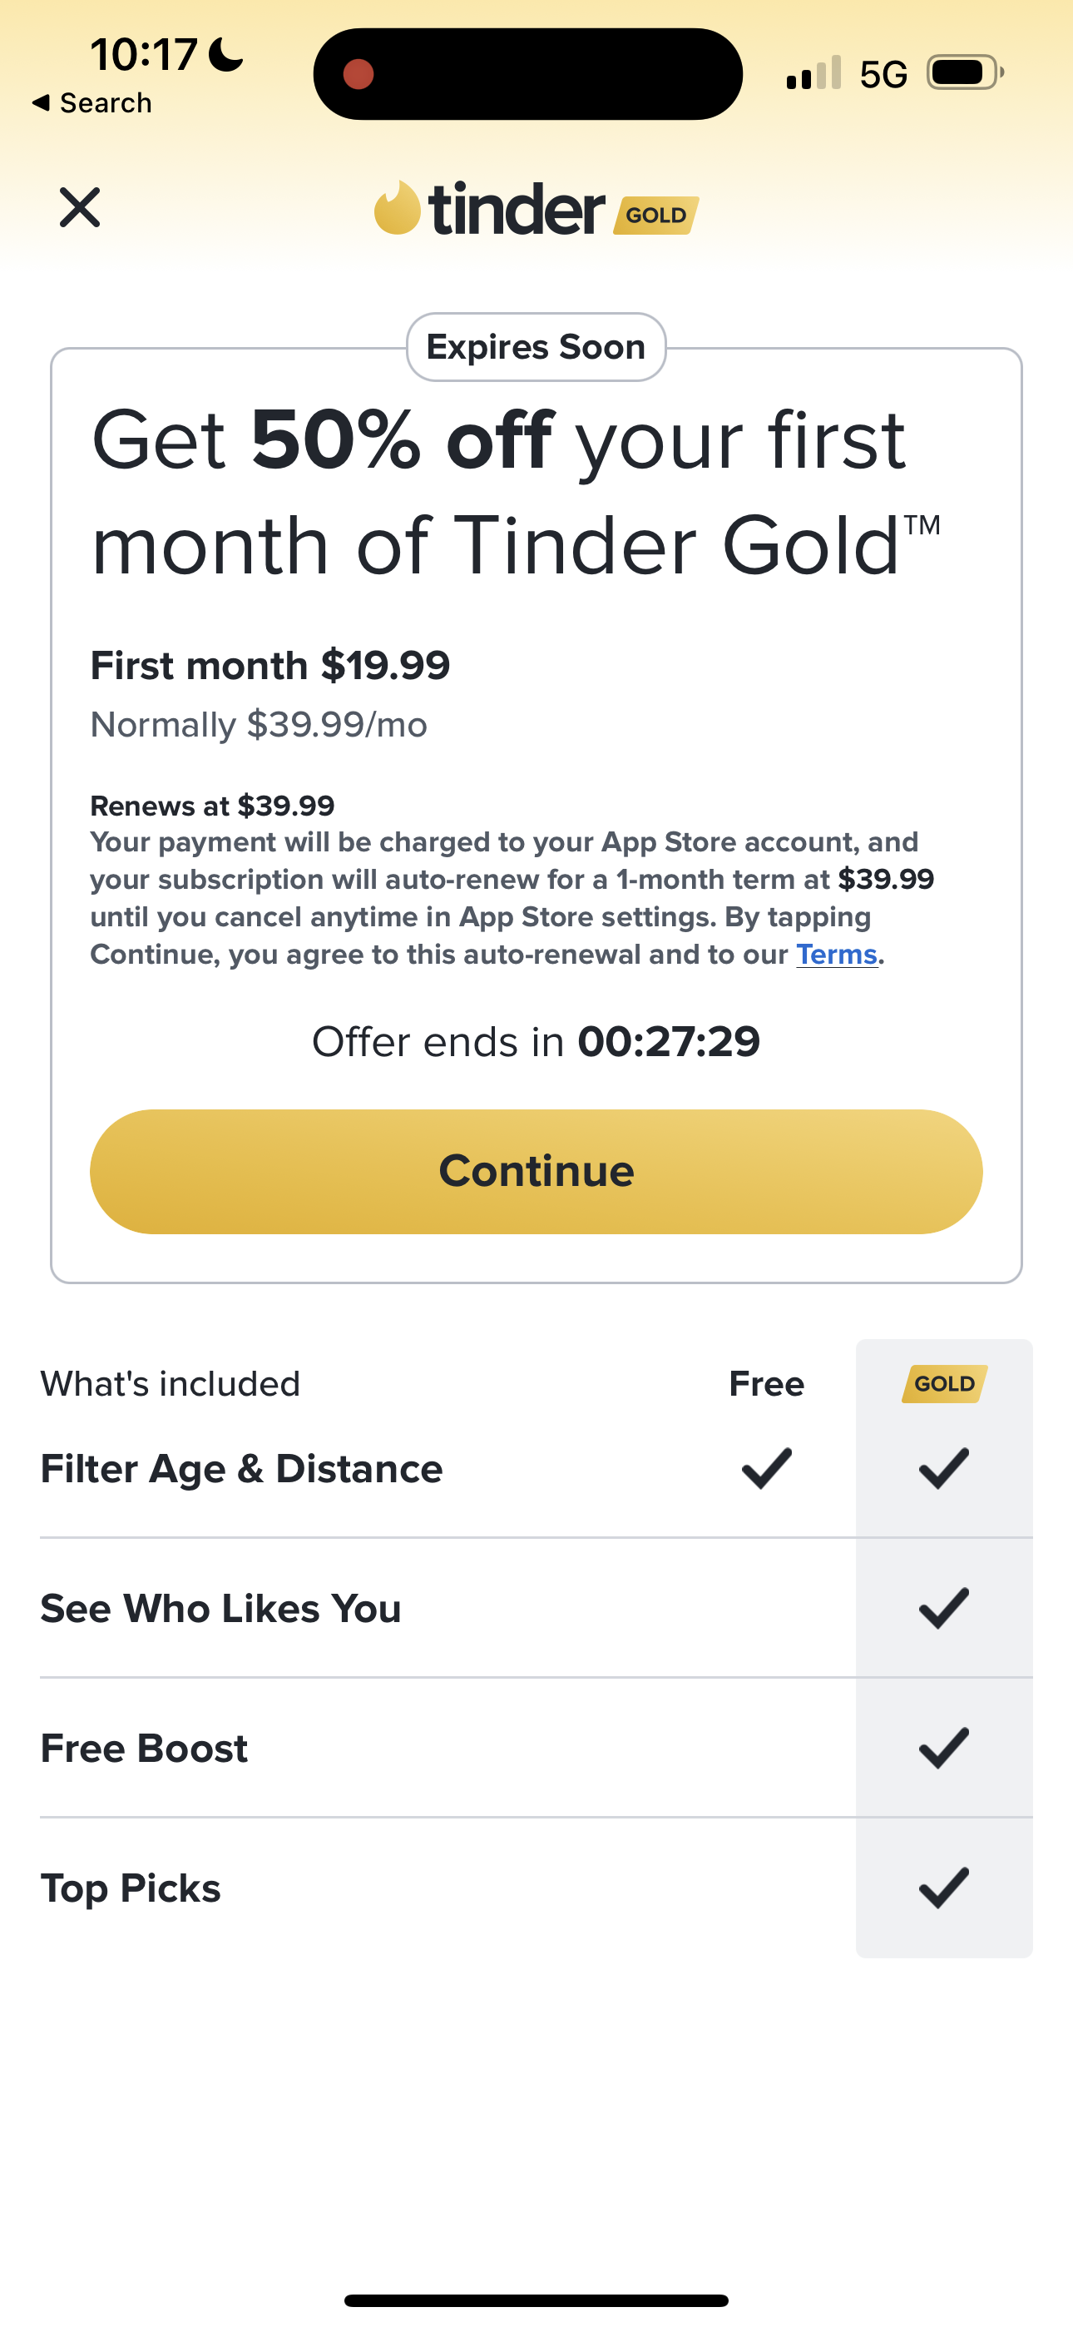
Task: Tap the Expires Soon label
Action: (536, 347)
